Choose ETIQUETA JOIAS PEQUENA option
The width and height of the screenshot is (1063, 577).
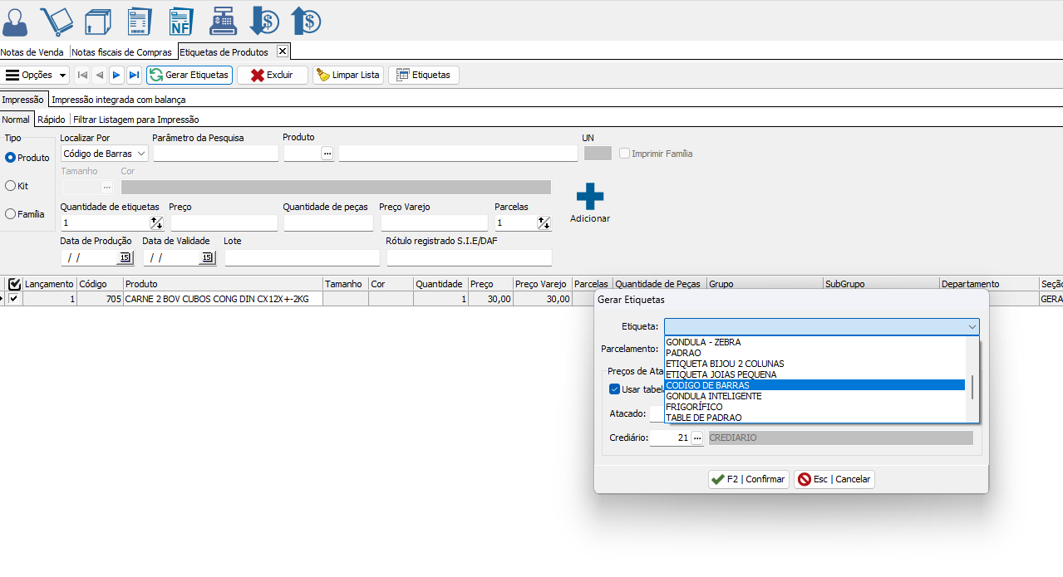(814, 374)
